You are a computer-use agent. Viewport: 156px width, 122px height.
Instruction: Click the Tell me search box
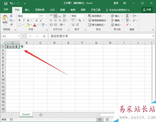point(118,10)
